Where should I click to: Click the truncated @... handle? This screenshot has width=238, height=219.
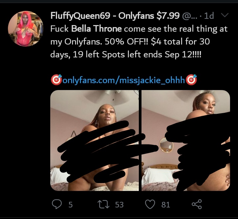coord(189,16)
